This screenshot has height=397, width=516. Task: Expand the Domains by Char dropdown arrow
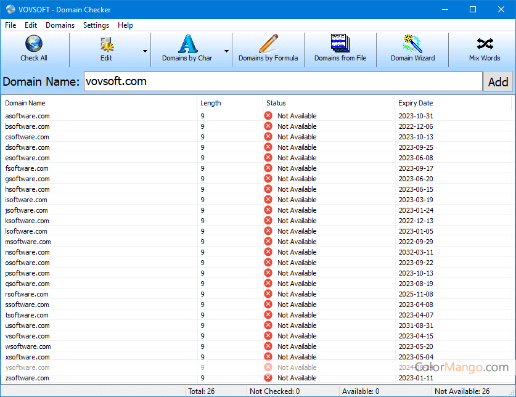click(226, 51)
